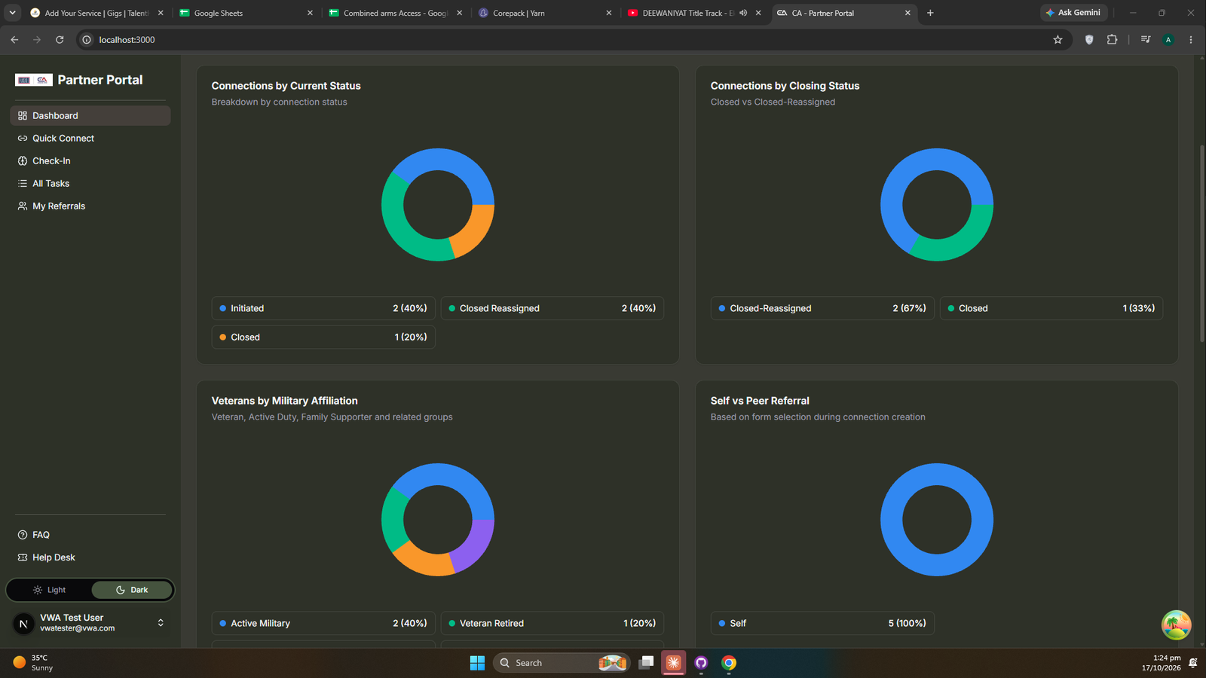Select the Closed-Reassigned 2 (67%) legend entry

(822, 308)
